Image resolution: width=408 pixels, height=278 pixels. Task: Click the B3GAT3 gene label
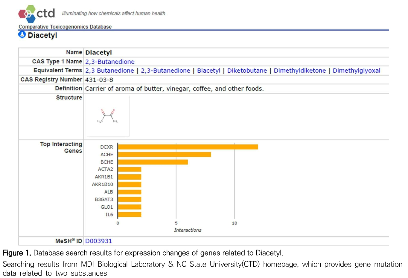(x=104, y=199)
